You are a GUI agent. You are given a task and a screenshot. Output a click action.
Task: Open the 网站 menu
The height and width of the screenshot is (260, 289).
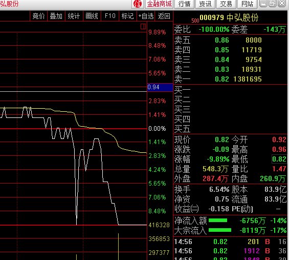click(247, 4)
